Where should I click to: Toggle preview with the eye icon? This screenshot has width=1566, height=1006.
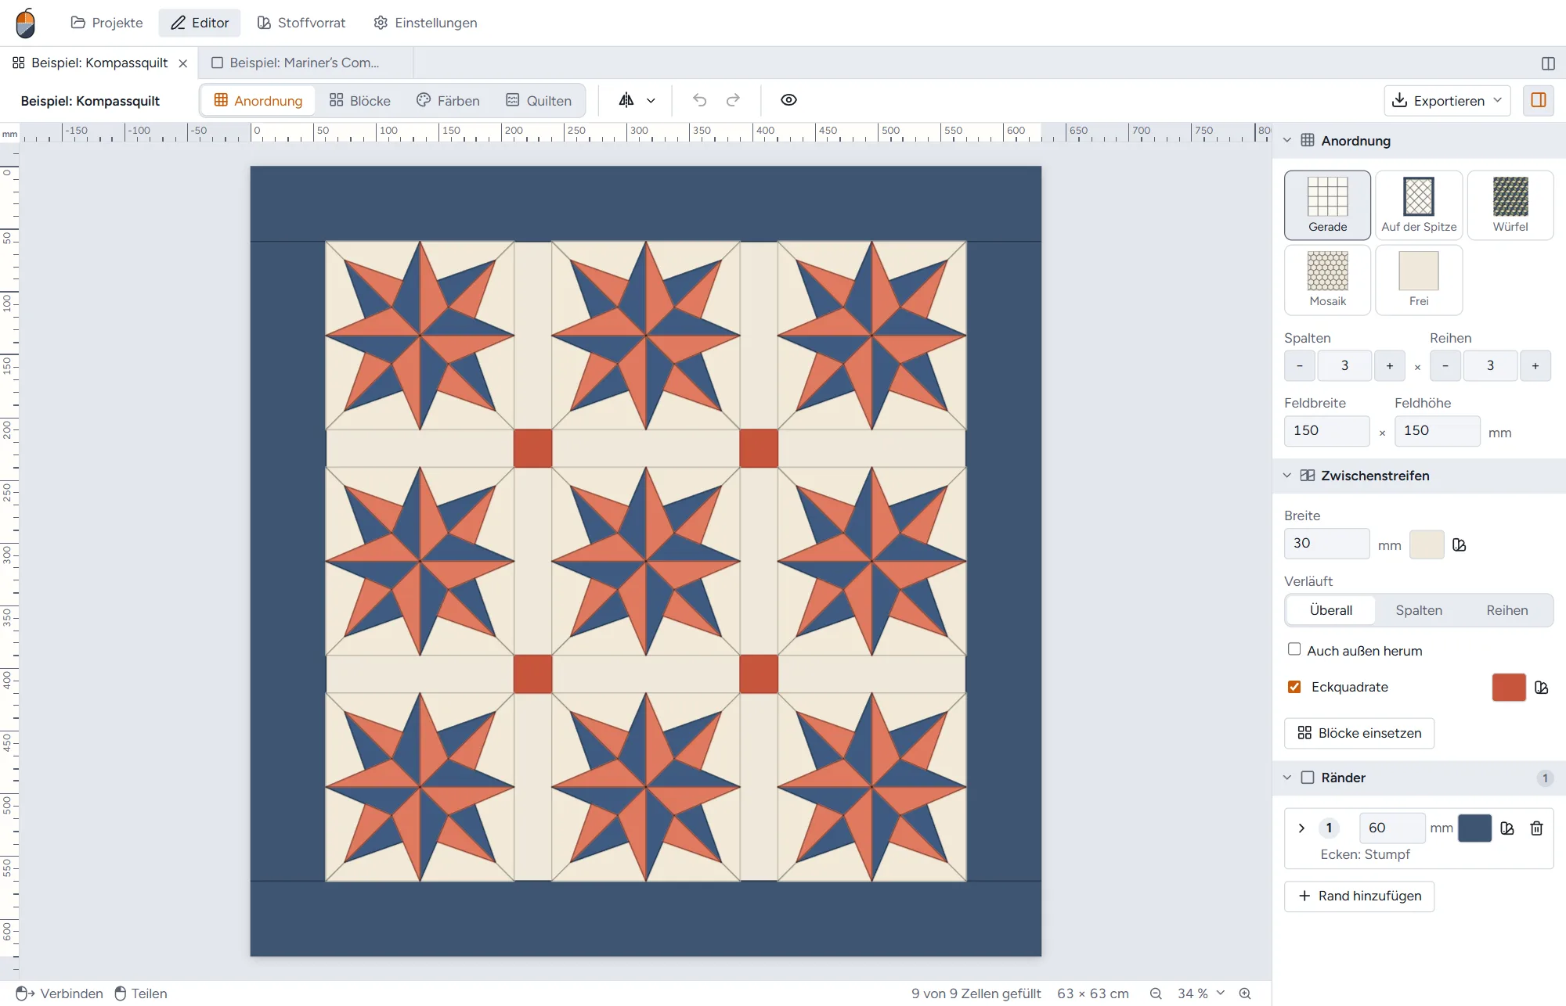788,100
